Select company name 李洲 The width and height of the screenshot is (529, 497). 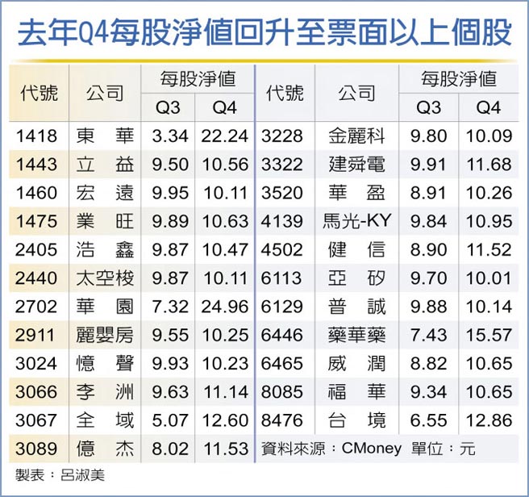[x=105, y=392]
